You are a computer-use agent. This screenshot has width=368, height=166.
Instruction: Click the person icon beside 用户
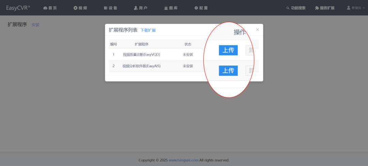click(136, 8)
